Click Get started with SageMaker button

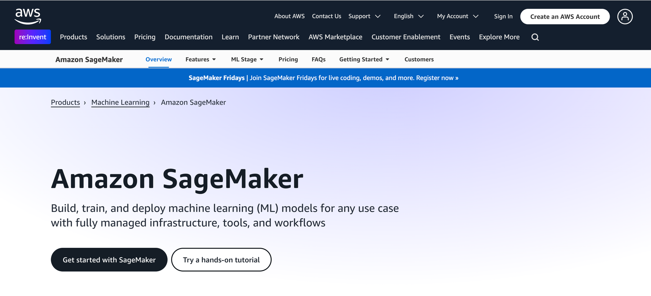pos(109,260)
